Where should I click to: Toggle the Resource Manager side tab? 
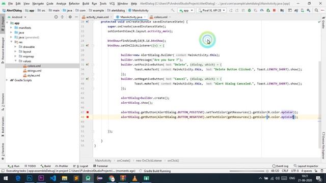point(3,50)
